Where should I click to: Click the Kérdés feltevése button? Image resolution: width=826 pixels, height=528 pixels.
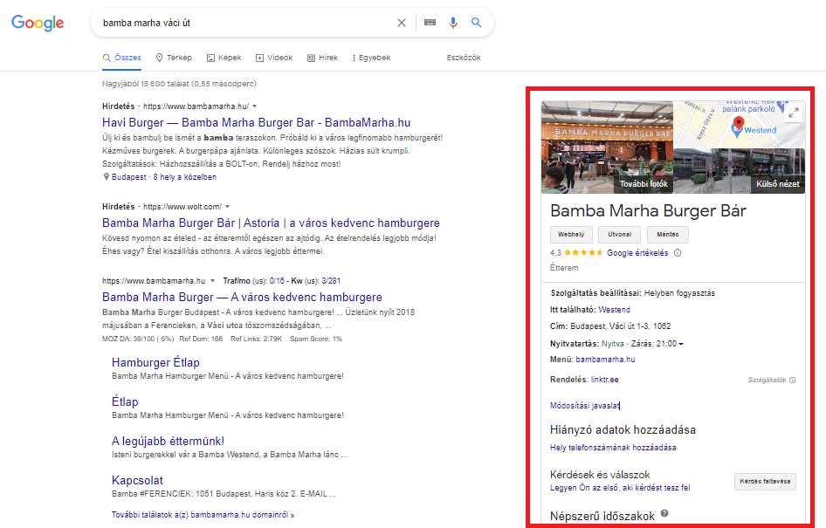coord(765,481)
